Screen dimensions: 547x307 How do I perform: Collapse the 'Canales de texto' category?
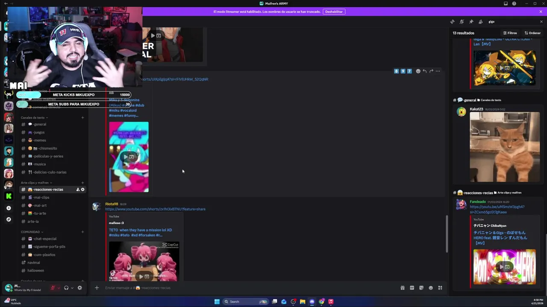[34, 118]
